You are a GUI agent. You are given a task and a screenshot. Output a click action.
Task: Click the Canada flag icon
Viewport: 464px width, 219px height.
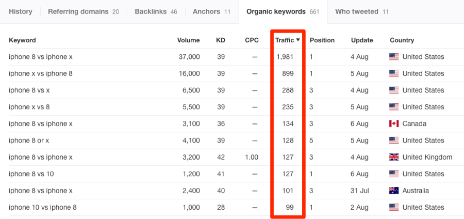point(394,124)
